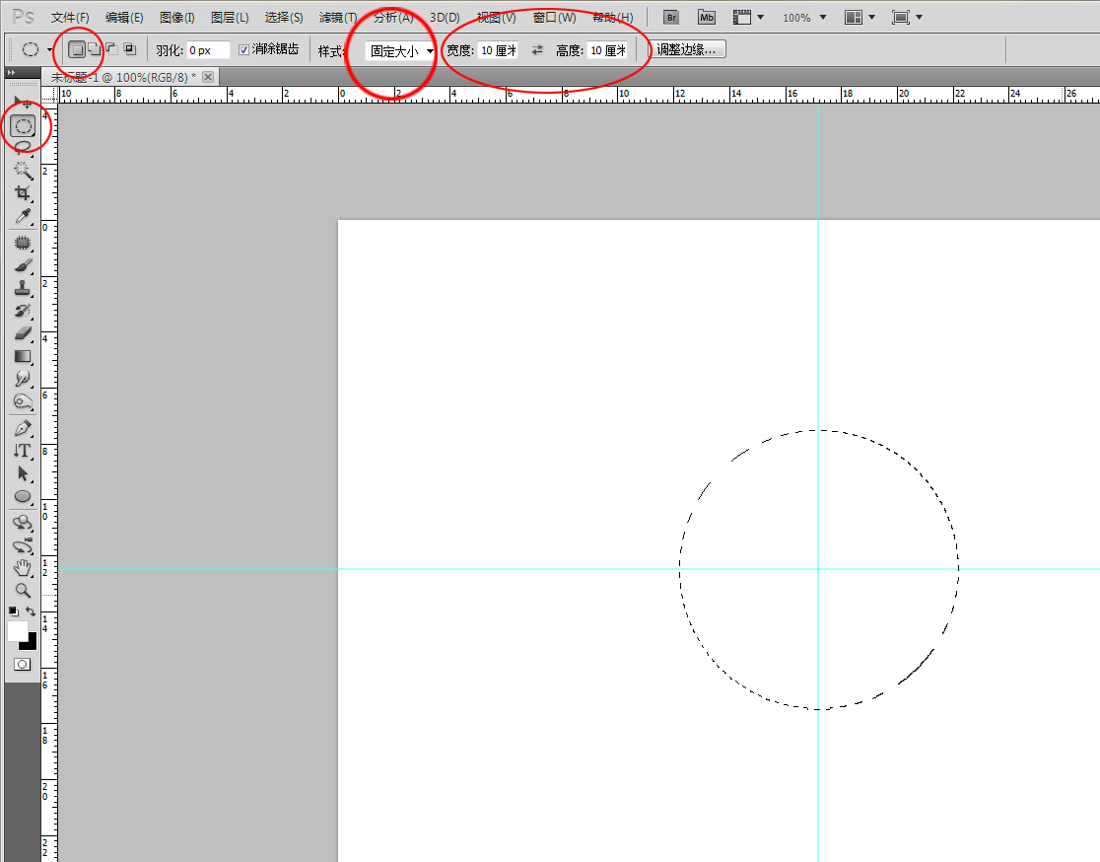
Task: Close the 未标题-1 document tab
Action: tap(208, 77)
